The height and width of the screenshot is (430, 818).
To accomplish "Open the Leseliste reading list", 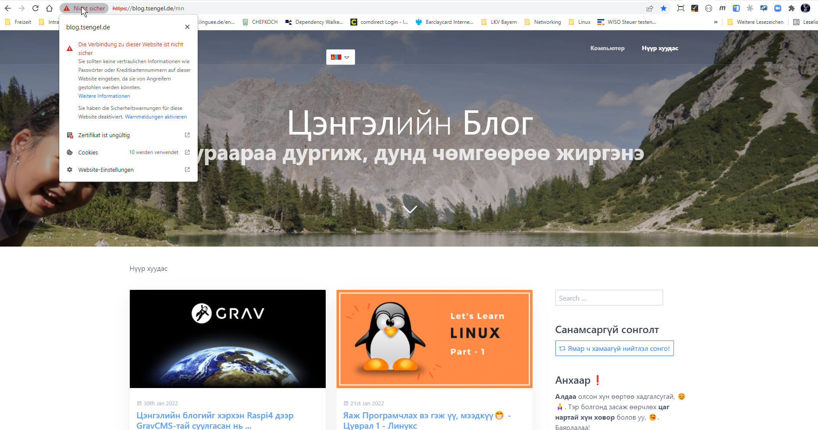I will pyautogui.click(x=805, y=22).
